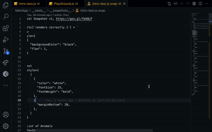Open the Manage gear icon
Screen dimensions: 212x132
[x=6, y=126]
